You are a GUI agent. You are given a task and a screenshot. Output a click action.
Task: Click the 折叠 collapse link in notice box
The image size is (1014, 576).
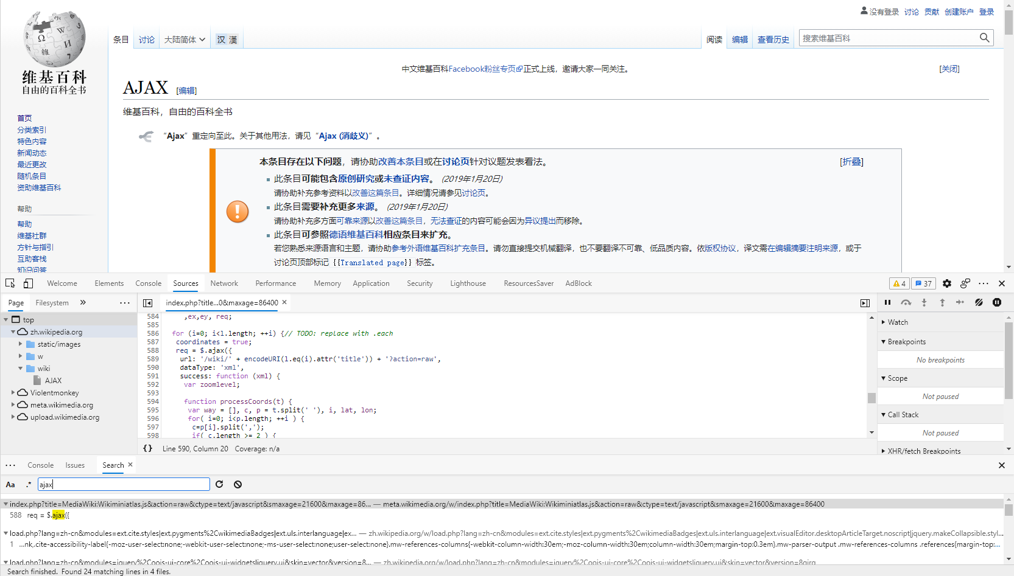tap(851, 162)
